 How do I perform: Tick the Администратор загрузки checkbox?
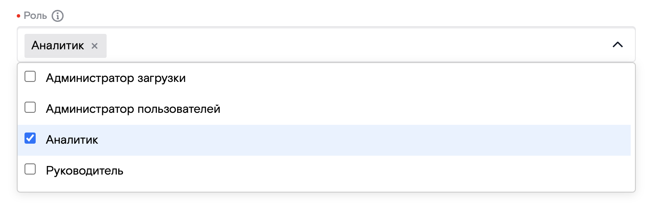pos(30,77)
